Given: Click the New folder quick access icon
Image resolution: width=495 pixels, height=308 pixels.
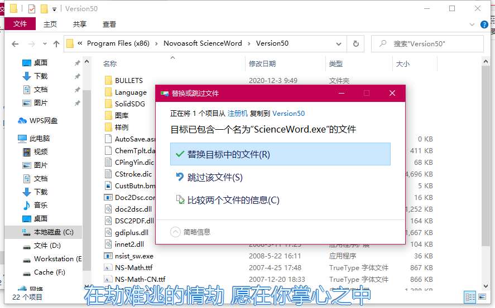Looking at the screenshot, I should [44, 9].
